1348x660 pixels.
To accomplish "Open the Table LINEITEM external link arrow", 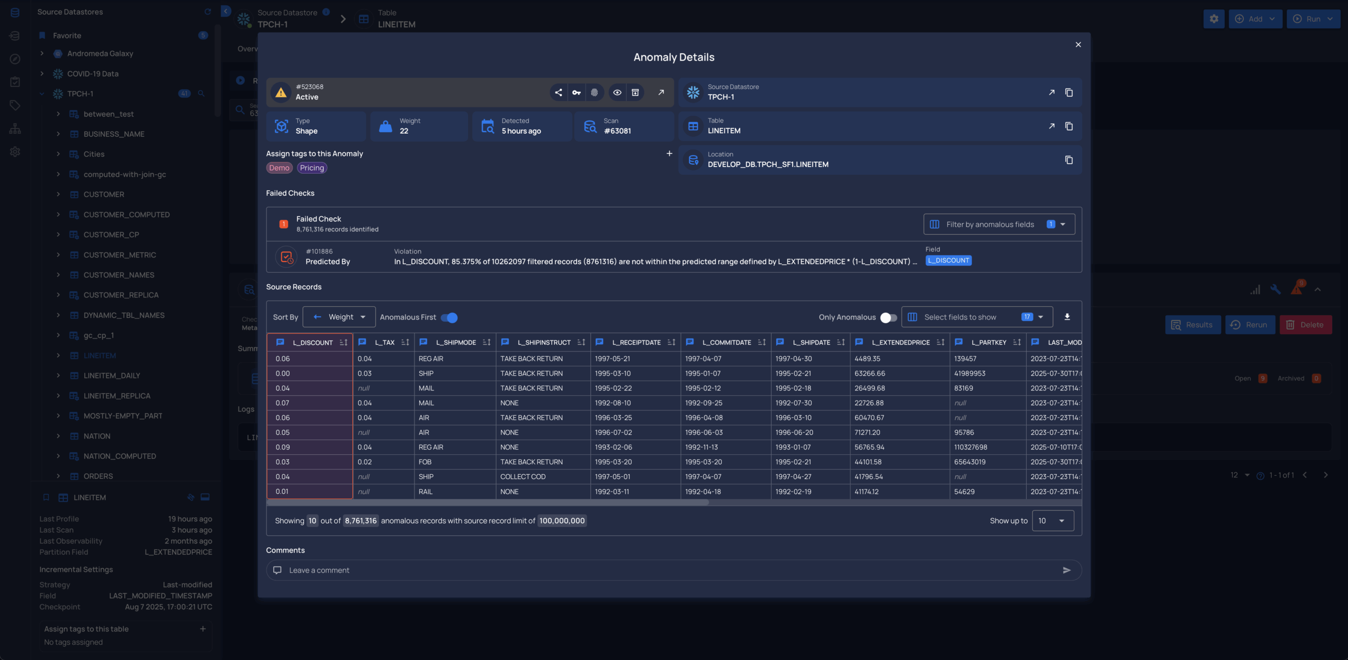I will [1052, 126].
